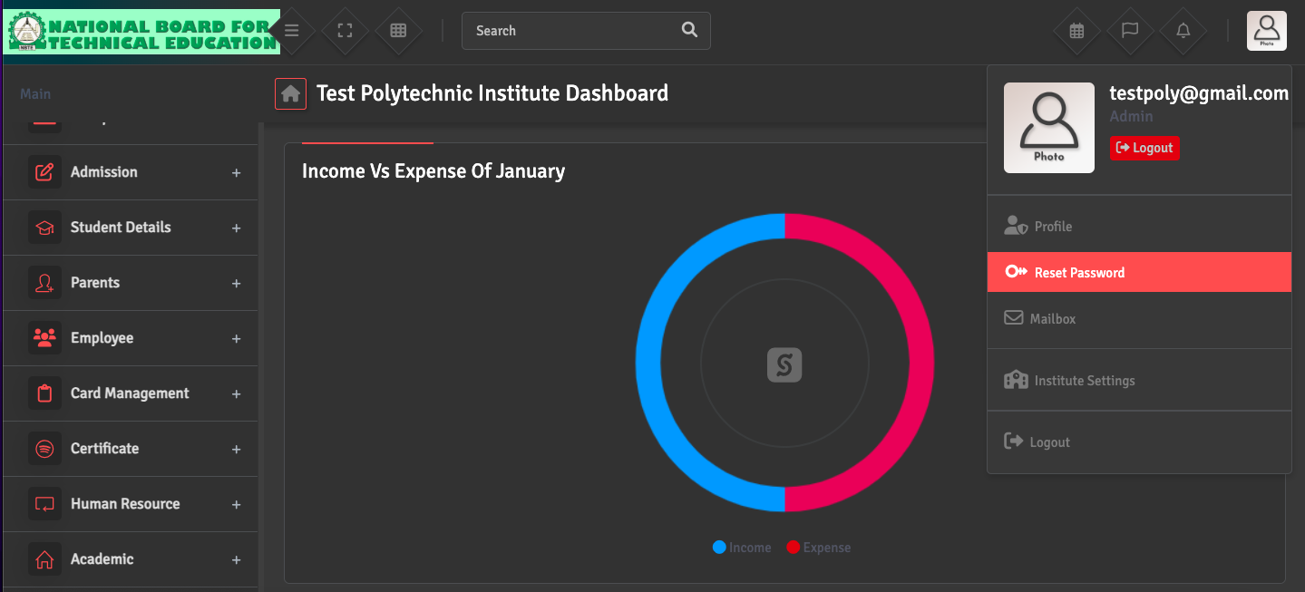Open notifications bell icon

(x=1183, y=31)
